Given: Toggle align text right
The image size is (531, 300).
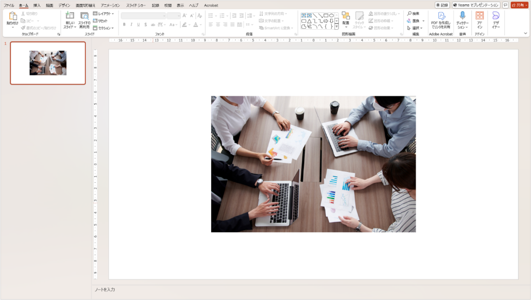Looking at the screenshot, I should pyautogui.click(x=225, y=24).
